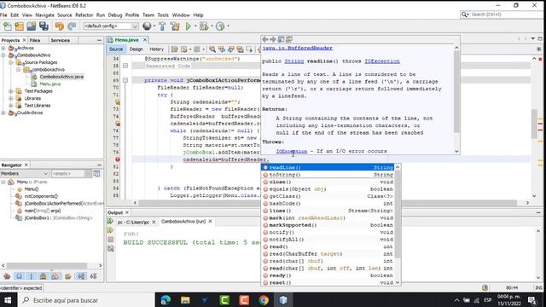Screen dimensions: 546x307
Task: Click the Clean and Build icon
Action: click(175, 26)
